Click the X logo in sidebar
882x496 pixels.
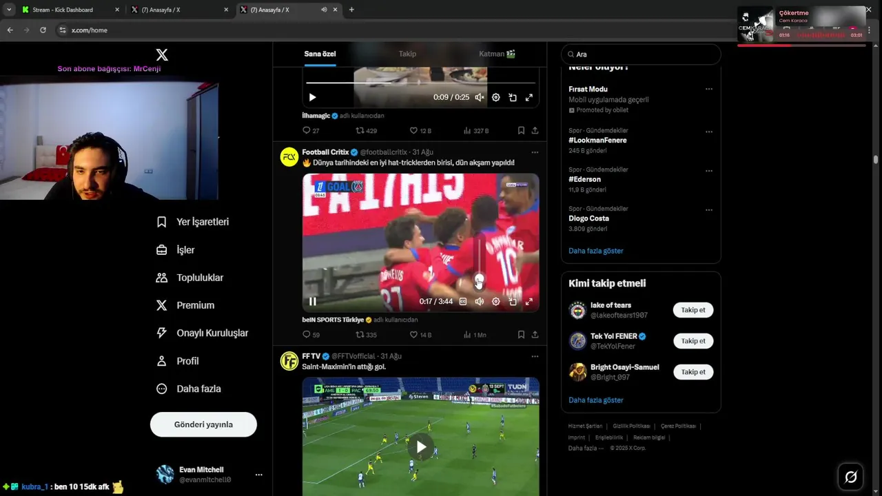[x=162, y=55]
